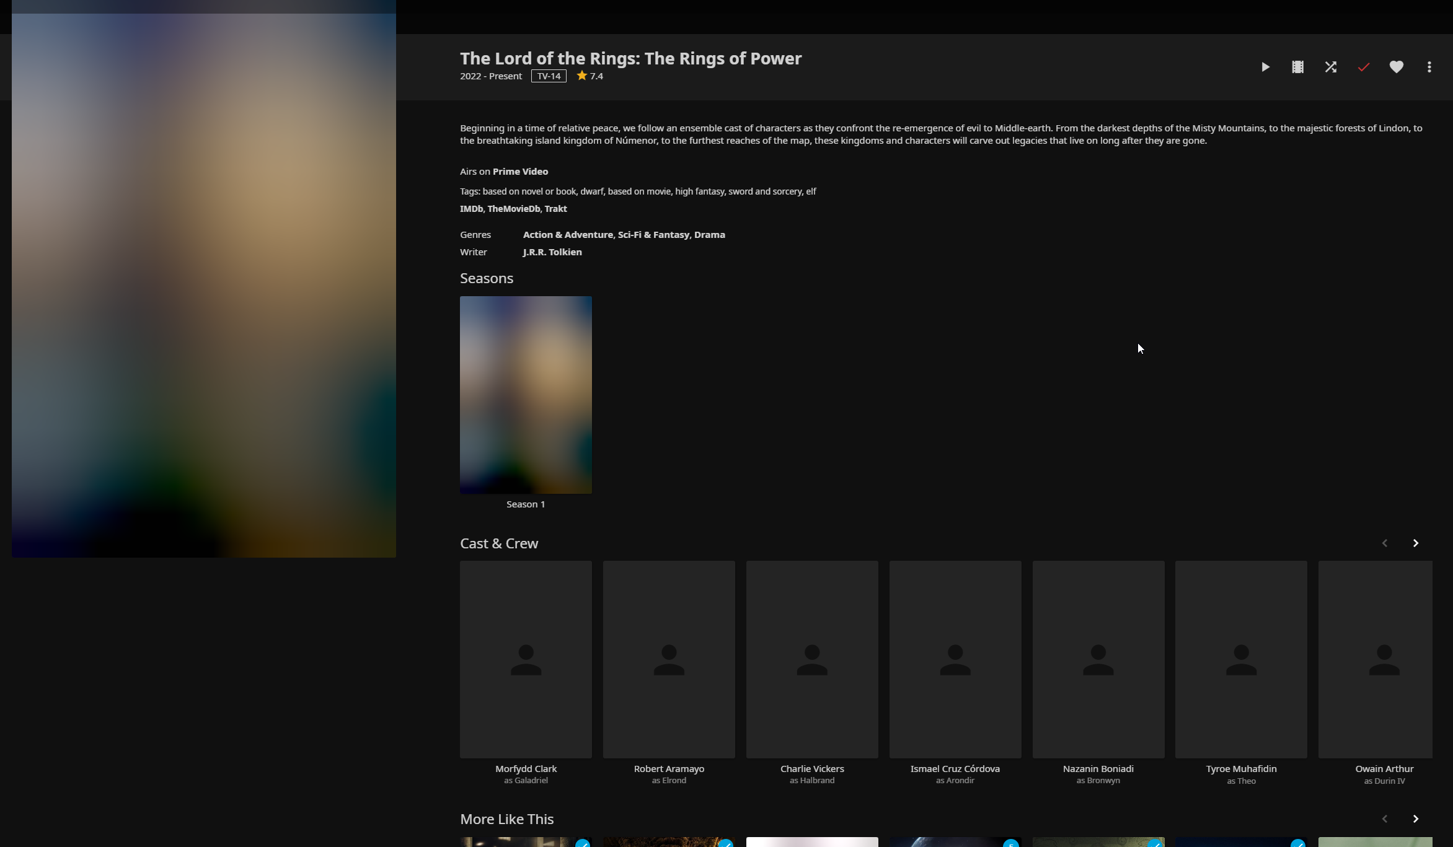Screen dimensions: 1453x847
Task: Open the Trakt external link
Action: (x=555, y=208)
